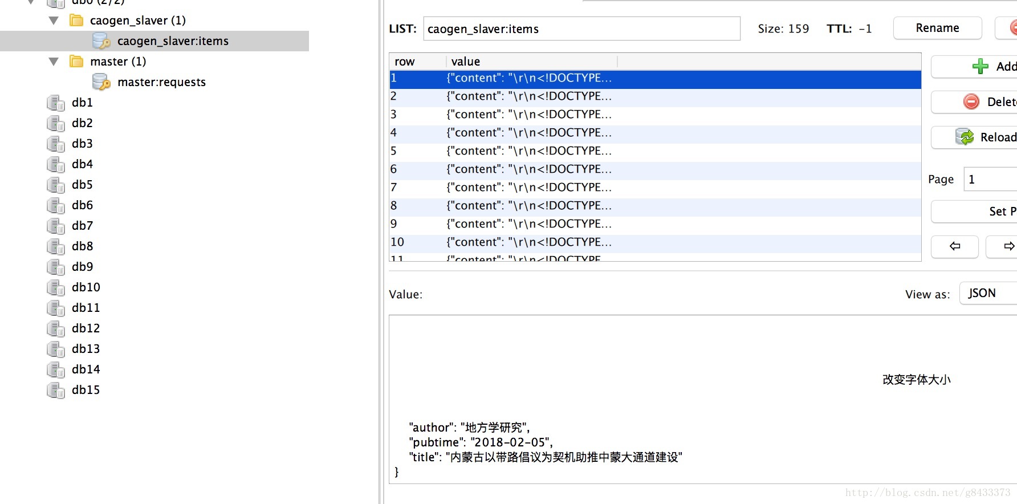Click the db11 database icon
Screen dimensions: 1017x504
[56, 308]
